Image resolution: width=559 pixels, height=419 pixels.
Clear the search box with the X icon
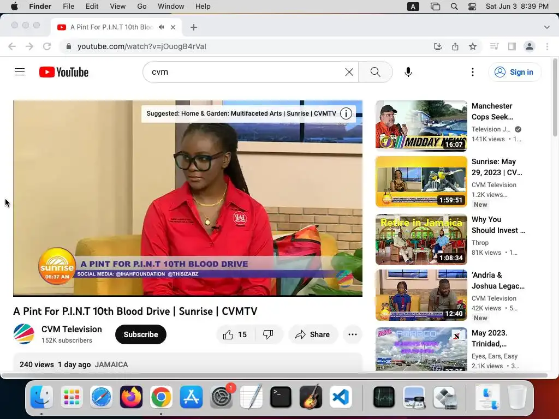(x=349, y=72)
